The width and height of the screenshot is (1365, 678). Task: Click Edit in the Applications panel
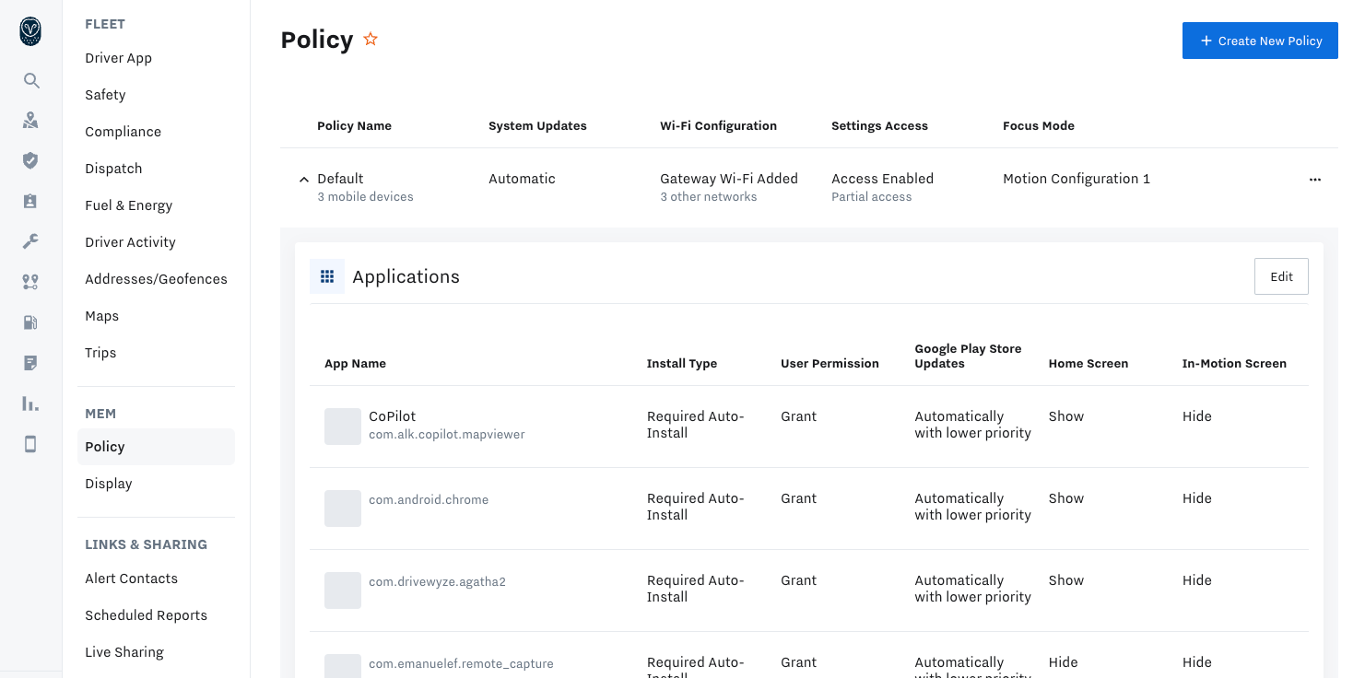pyautogui.click(x=1281, y=275)
